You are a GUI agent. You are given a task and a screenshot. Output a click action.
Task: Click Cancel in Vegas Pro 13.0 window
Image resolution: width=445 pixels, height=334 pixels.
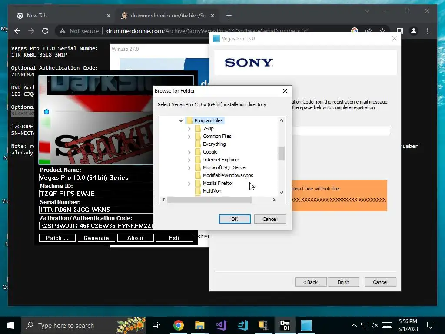(380, 282)
